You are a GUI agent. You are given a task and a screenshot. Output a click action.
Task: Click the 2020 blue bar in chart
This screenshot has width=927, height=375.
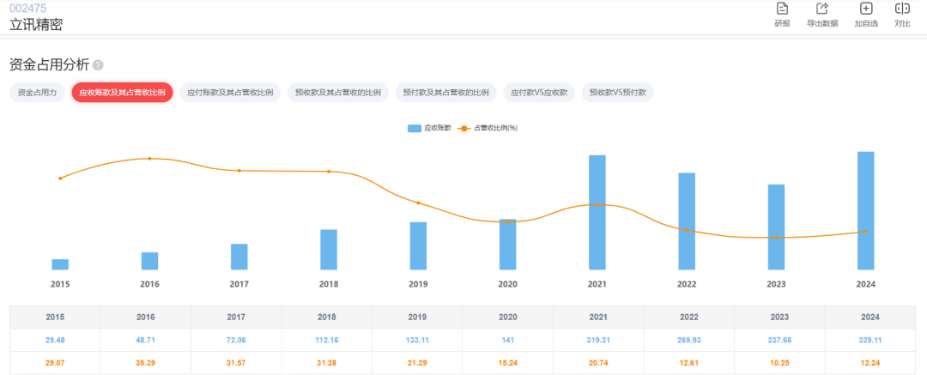[x=508, y=245]
